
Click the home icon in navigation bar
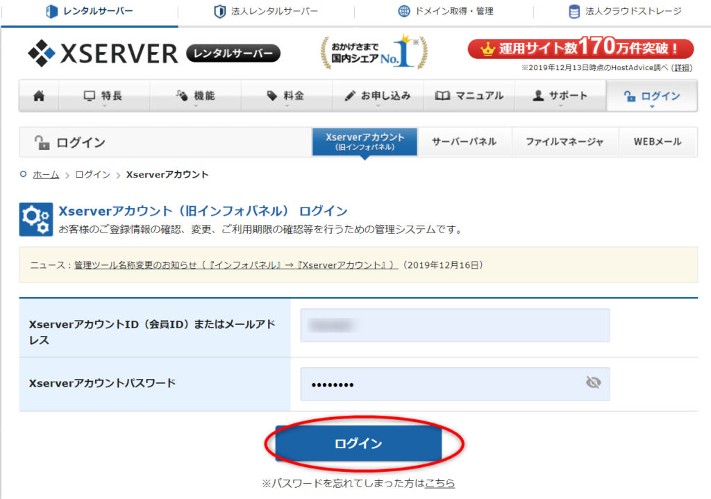(39, 96)
